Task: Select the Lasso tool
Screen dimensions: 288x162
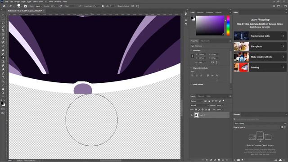Action: (3, 23)
